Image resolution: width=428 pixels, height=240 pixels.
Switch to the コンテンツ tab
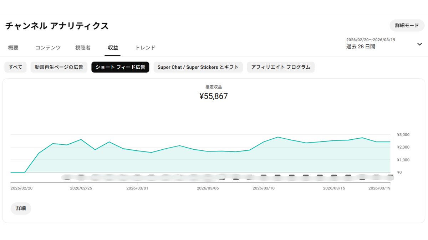[48, 48]
